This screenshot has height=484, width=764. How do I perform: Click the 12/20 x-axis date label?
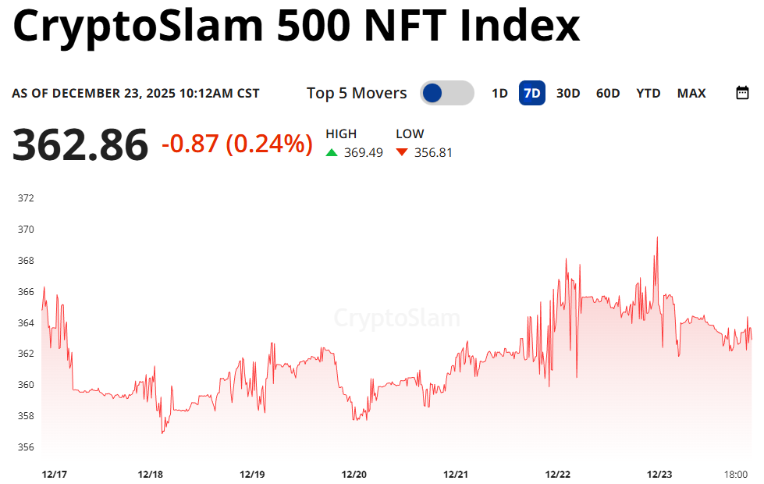pyautogui.click(x=354, y=475)
